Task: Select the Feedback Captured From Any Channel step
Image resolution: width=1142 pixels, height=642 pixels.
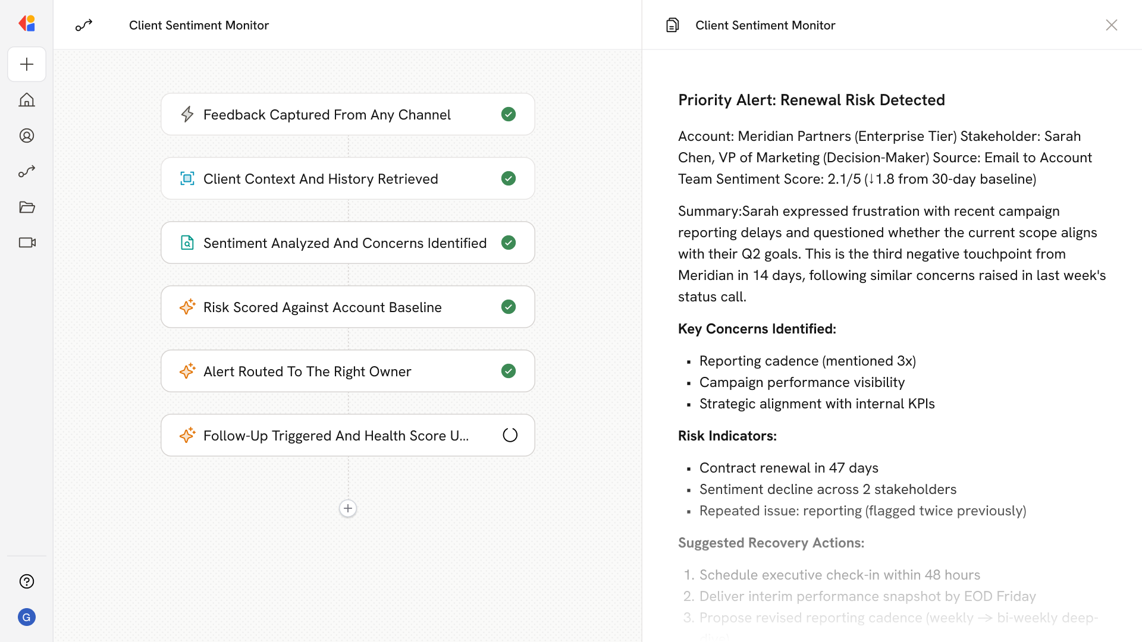Action: tap(327, 115)
